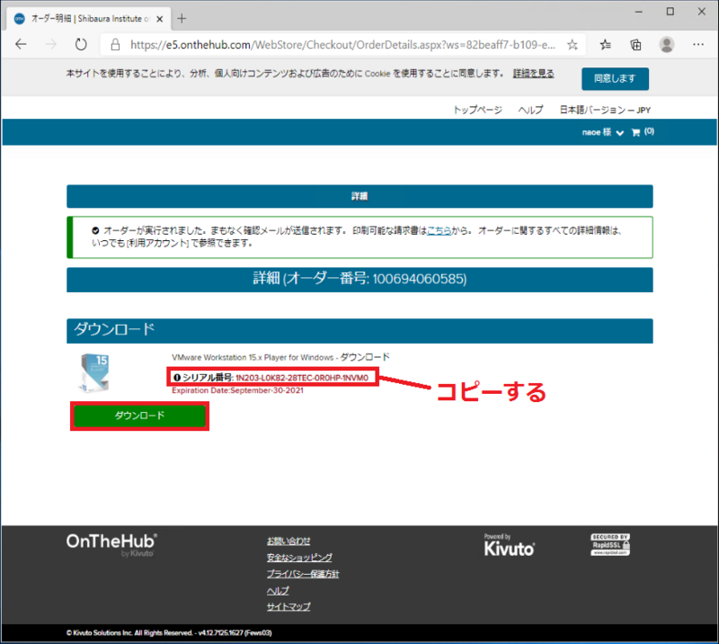
Task: Open the Collections panel
Action: pyautogui.click(x=635, y=45)
